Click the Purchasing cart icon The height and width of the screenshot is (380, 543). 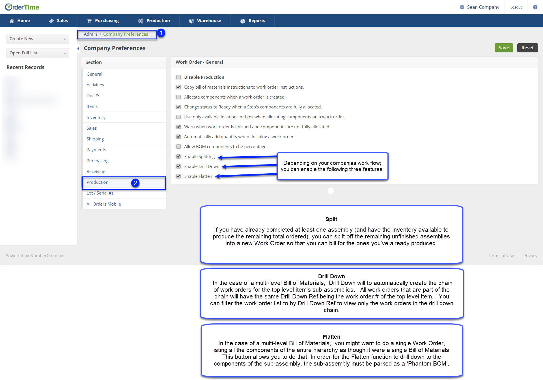pos(89,21)
